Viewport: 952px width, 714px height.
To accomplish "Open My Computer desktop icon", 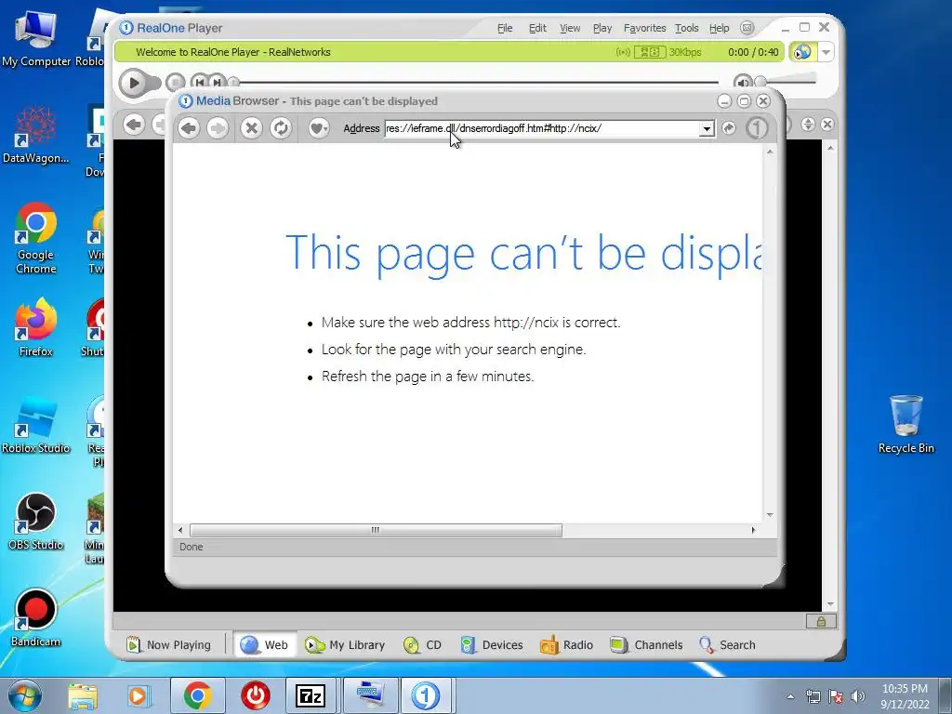I will pos(35,37).
